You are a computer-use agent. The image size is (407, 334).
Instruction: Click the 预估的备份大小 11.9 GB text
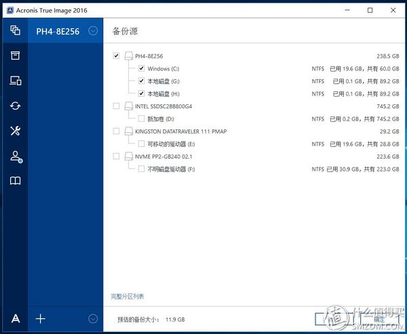click(x=151, y=320)
